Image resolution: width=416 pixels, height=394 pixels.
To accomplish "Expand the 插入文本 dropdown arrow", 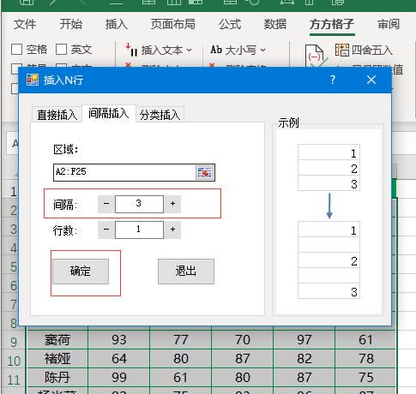I will tap(189, 51).
